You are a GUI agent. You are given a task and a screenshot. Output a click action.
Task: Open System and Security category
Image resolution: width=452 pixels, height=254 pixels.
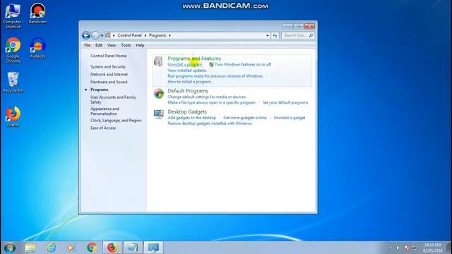click(108, 67)
